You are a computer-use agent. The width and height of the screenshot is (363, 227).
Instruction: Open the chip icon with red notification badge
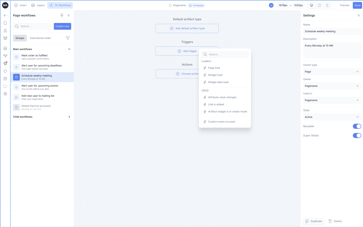tap(5, 63)
